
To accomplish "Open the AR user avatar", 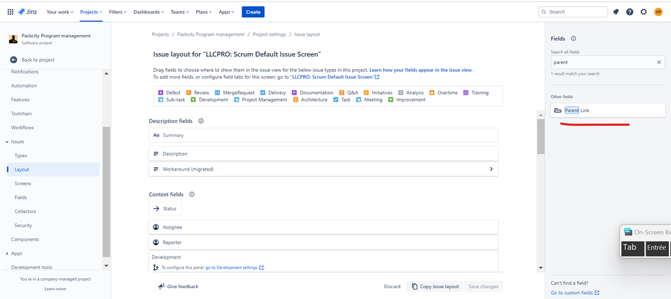I will [x=658, y=12].
